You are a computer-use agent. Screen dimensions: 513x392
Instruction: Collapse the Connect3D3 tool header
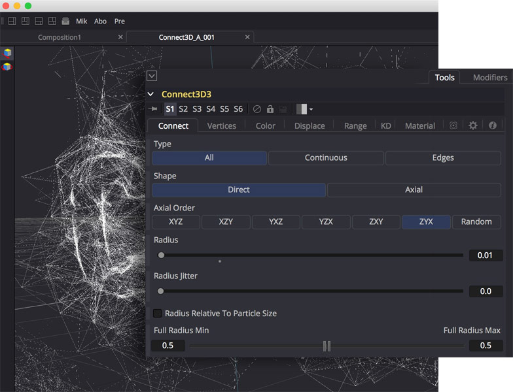coord(150,94)
